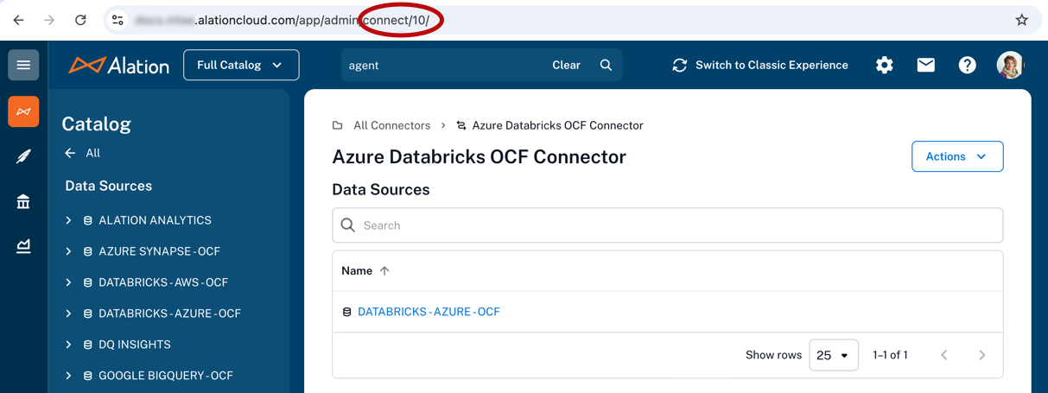This screenshot has height=393, width=1048.
Task: Open DATABRICKS - AZURE - OCF table link
Action: (429, 312)
